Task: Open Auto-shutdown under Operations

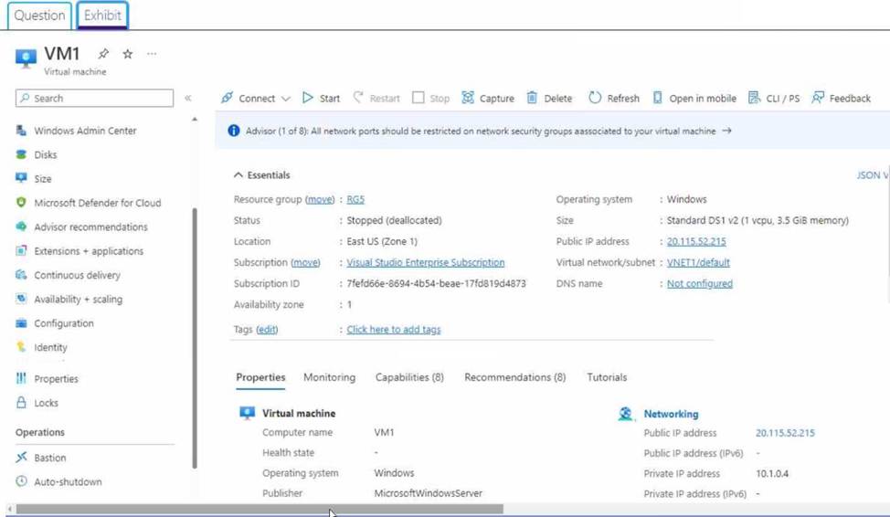Action: (69, 481)
